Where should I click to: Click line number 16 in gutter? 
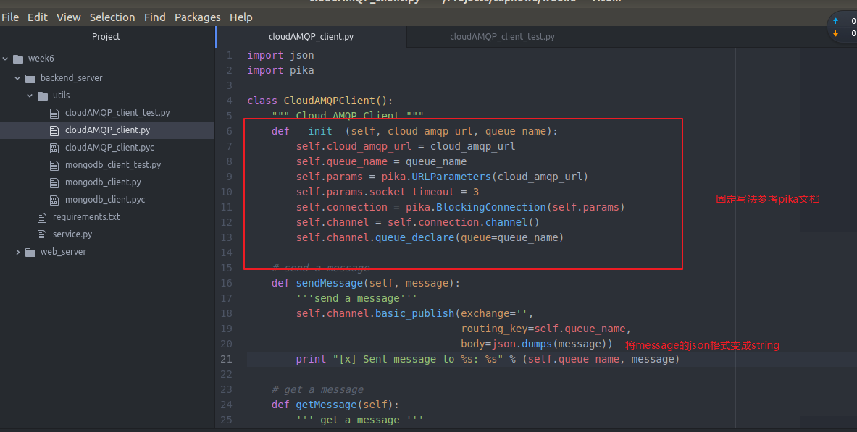point(226,283)
